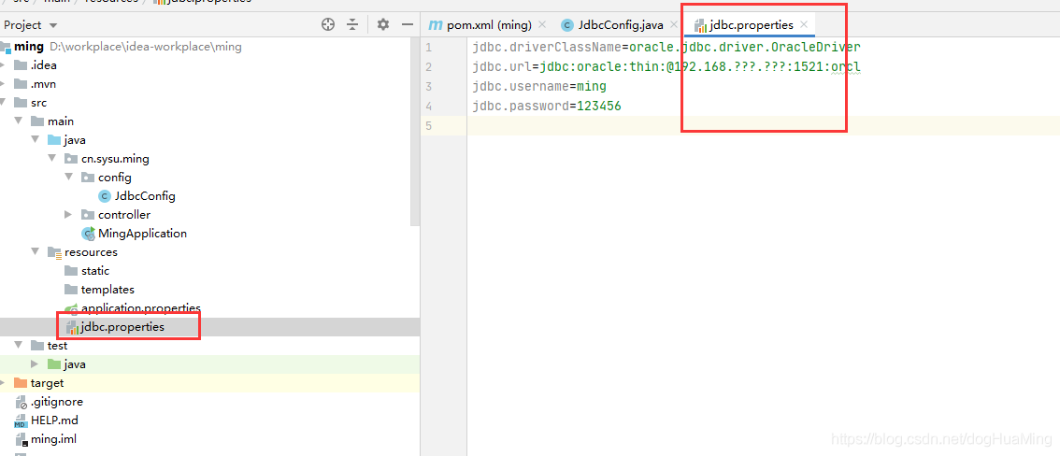Viewport: 1060px width, 456px height.
Task: Click the collapse all icon in Project panel
Action: (x=352, y=25)
